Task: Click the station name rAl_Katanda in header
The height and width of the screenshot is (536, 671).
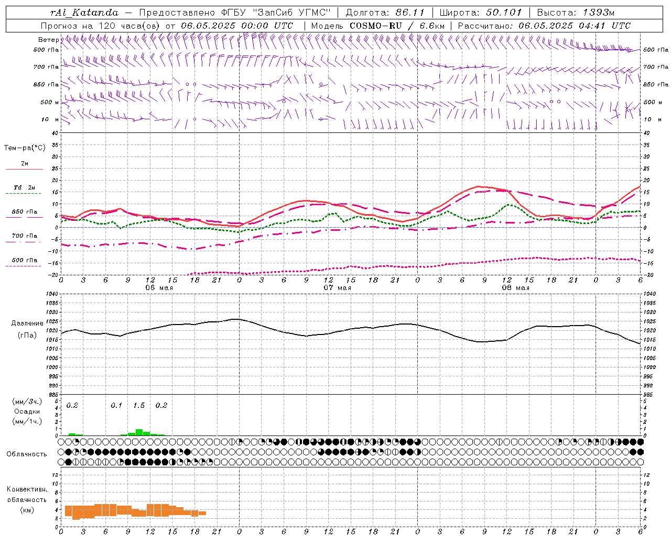Action: pos(84,13)
